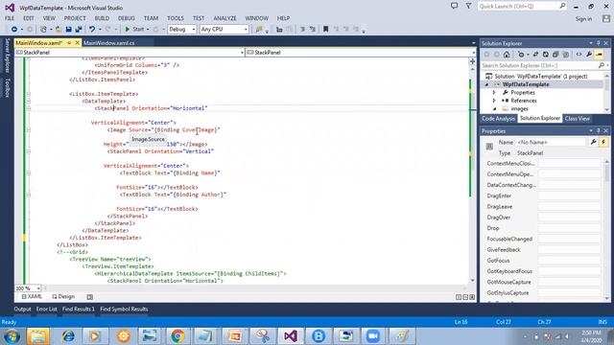Open the BUILD menu
This screenshot has height=345, width=614.
coord(102,18)
